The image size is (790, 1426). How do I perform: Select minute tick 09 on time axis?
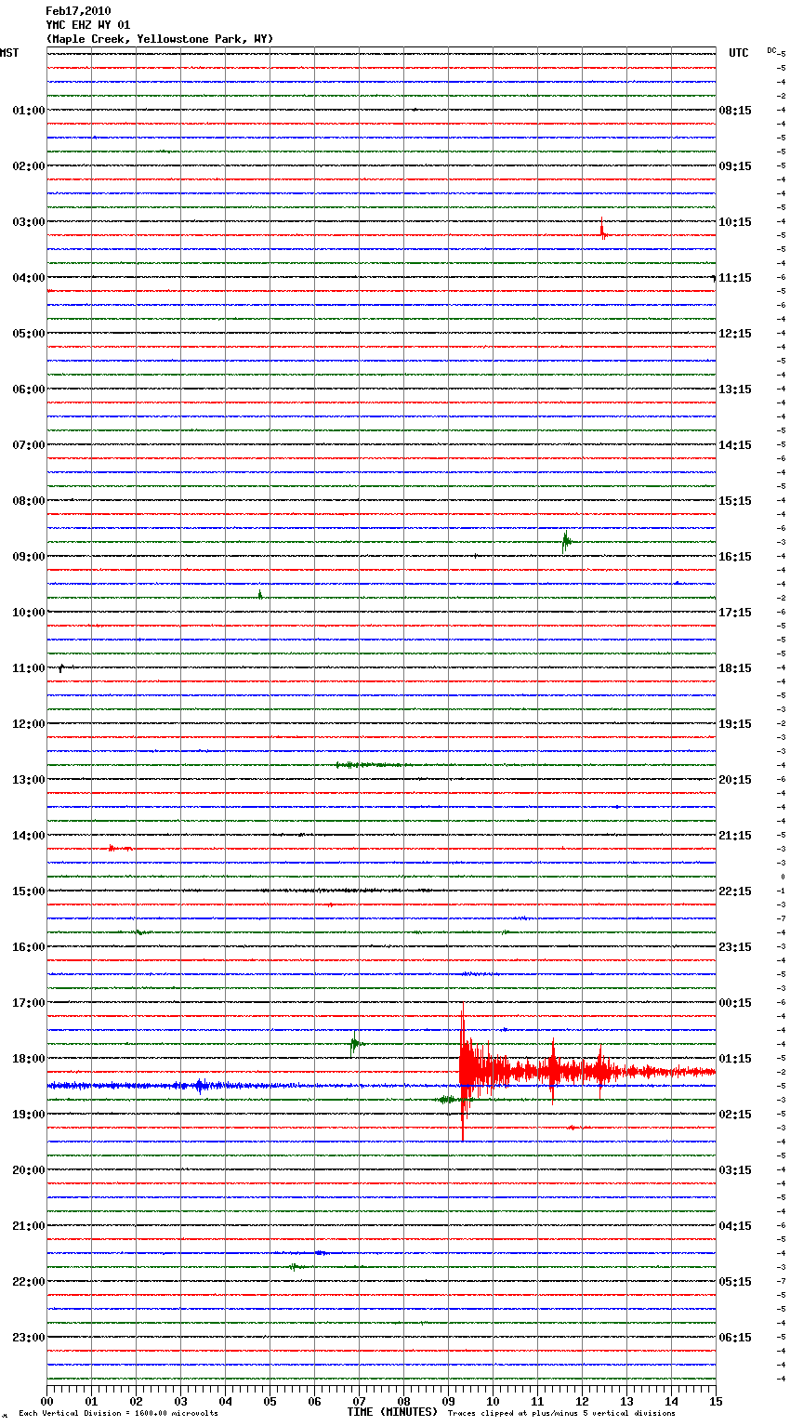click(448, 1401)
